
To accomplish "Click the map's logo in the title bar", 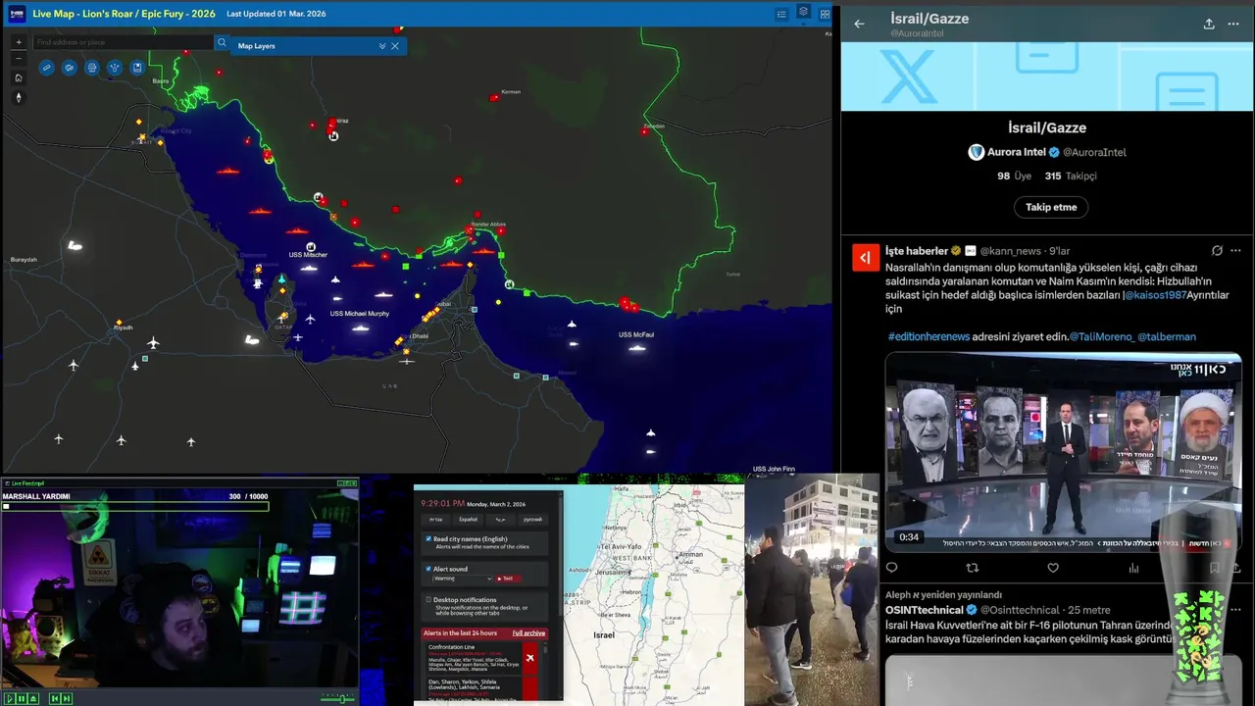I will coord(17,14).
